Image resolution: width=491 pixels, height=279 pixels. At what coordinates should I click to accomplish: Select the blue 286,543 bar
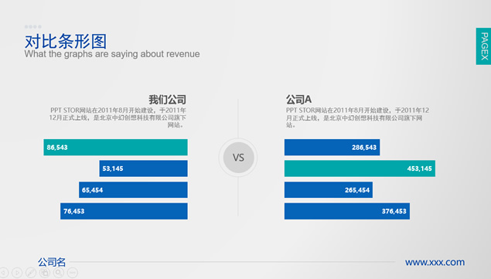click(x=332, y=147)
